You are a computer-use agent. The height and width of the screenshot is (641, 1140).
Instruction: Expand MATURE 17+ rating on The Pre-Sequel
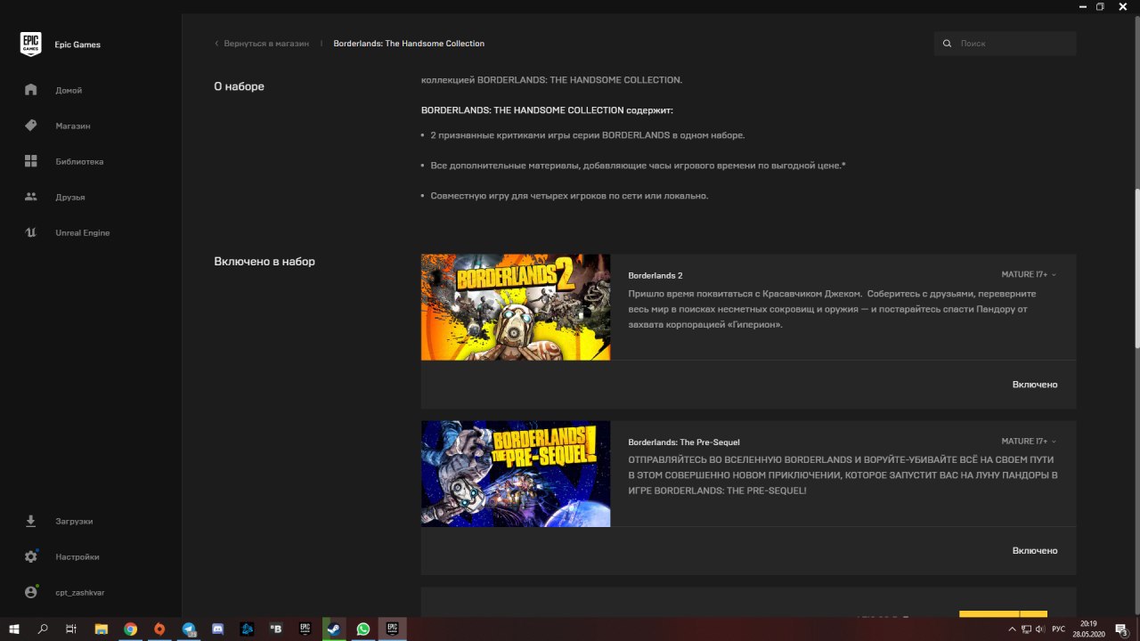(x=1029, y=441)
